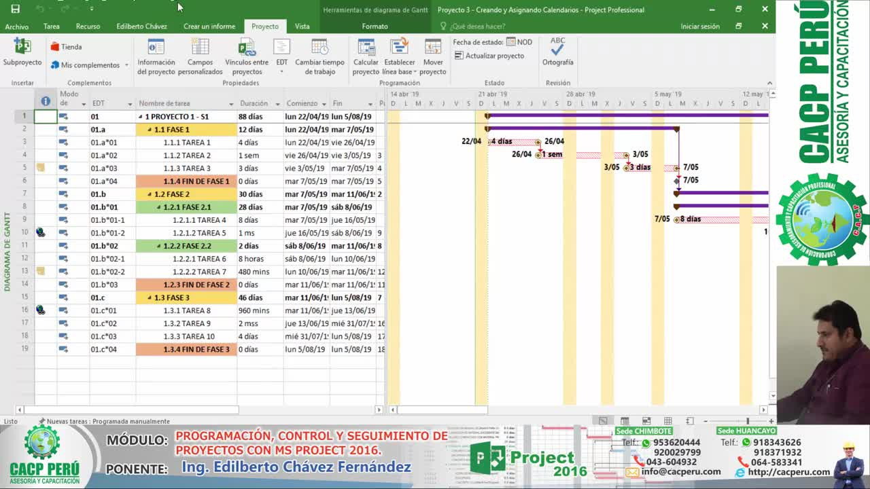Expand Establecer línea base dropdown

pos(415,72)
